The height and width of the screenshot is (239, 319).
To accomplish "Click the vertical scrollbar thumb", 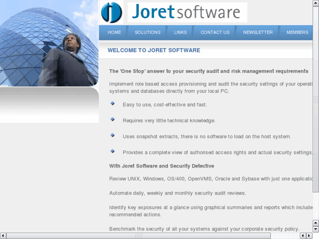I will point(315,99).
